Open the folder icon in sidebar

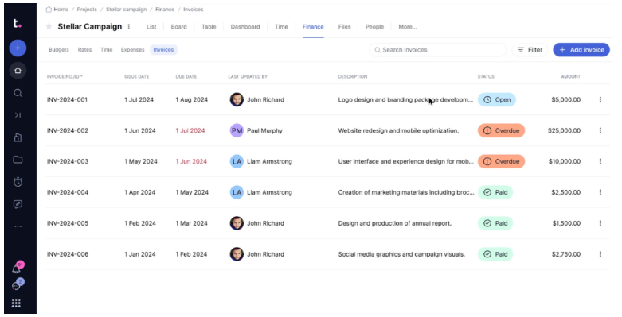18,160
